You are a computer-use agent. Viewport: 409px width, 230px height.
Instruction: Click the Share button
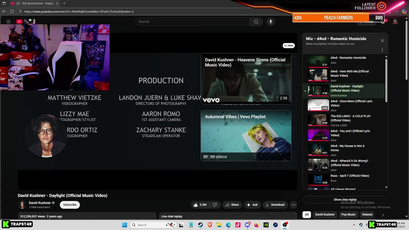232,205
